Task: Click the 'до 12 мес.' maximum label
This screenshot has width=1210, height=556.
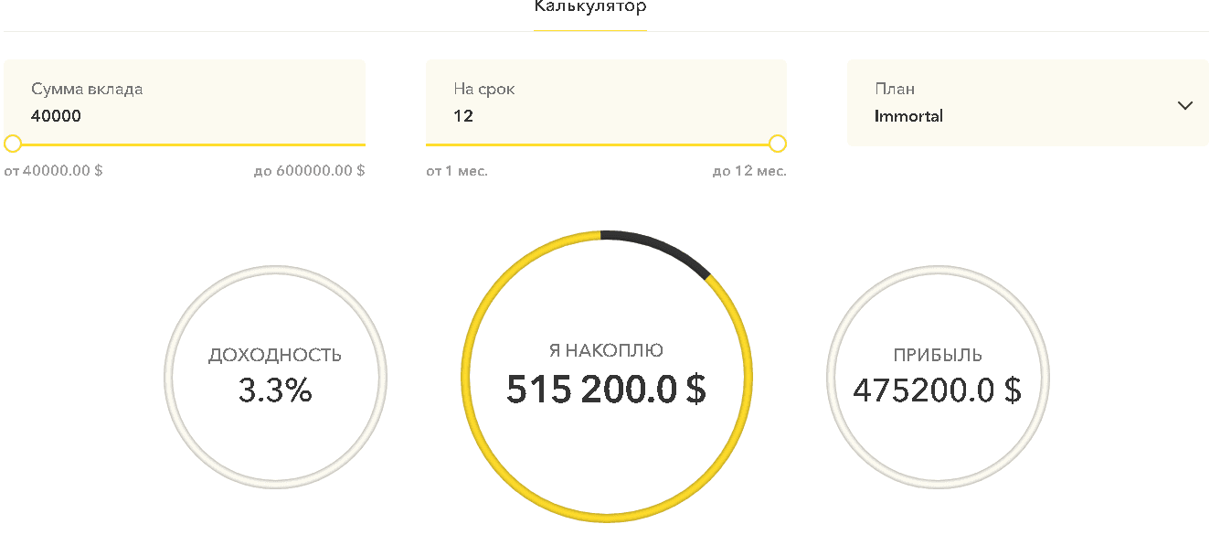Action: 749,171
